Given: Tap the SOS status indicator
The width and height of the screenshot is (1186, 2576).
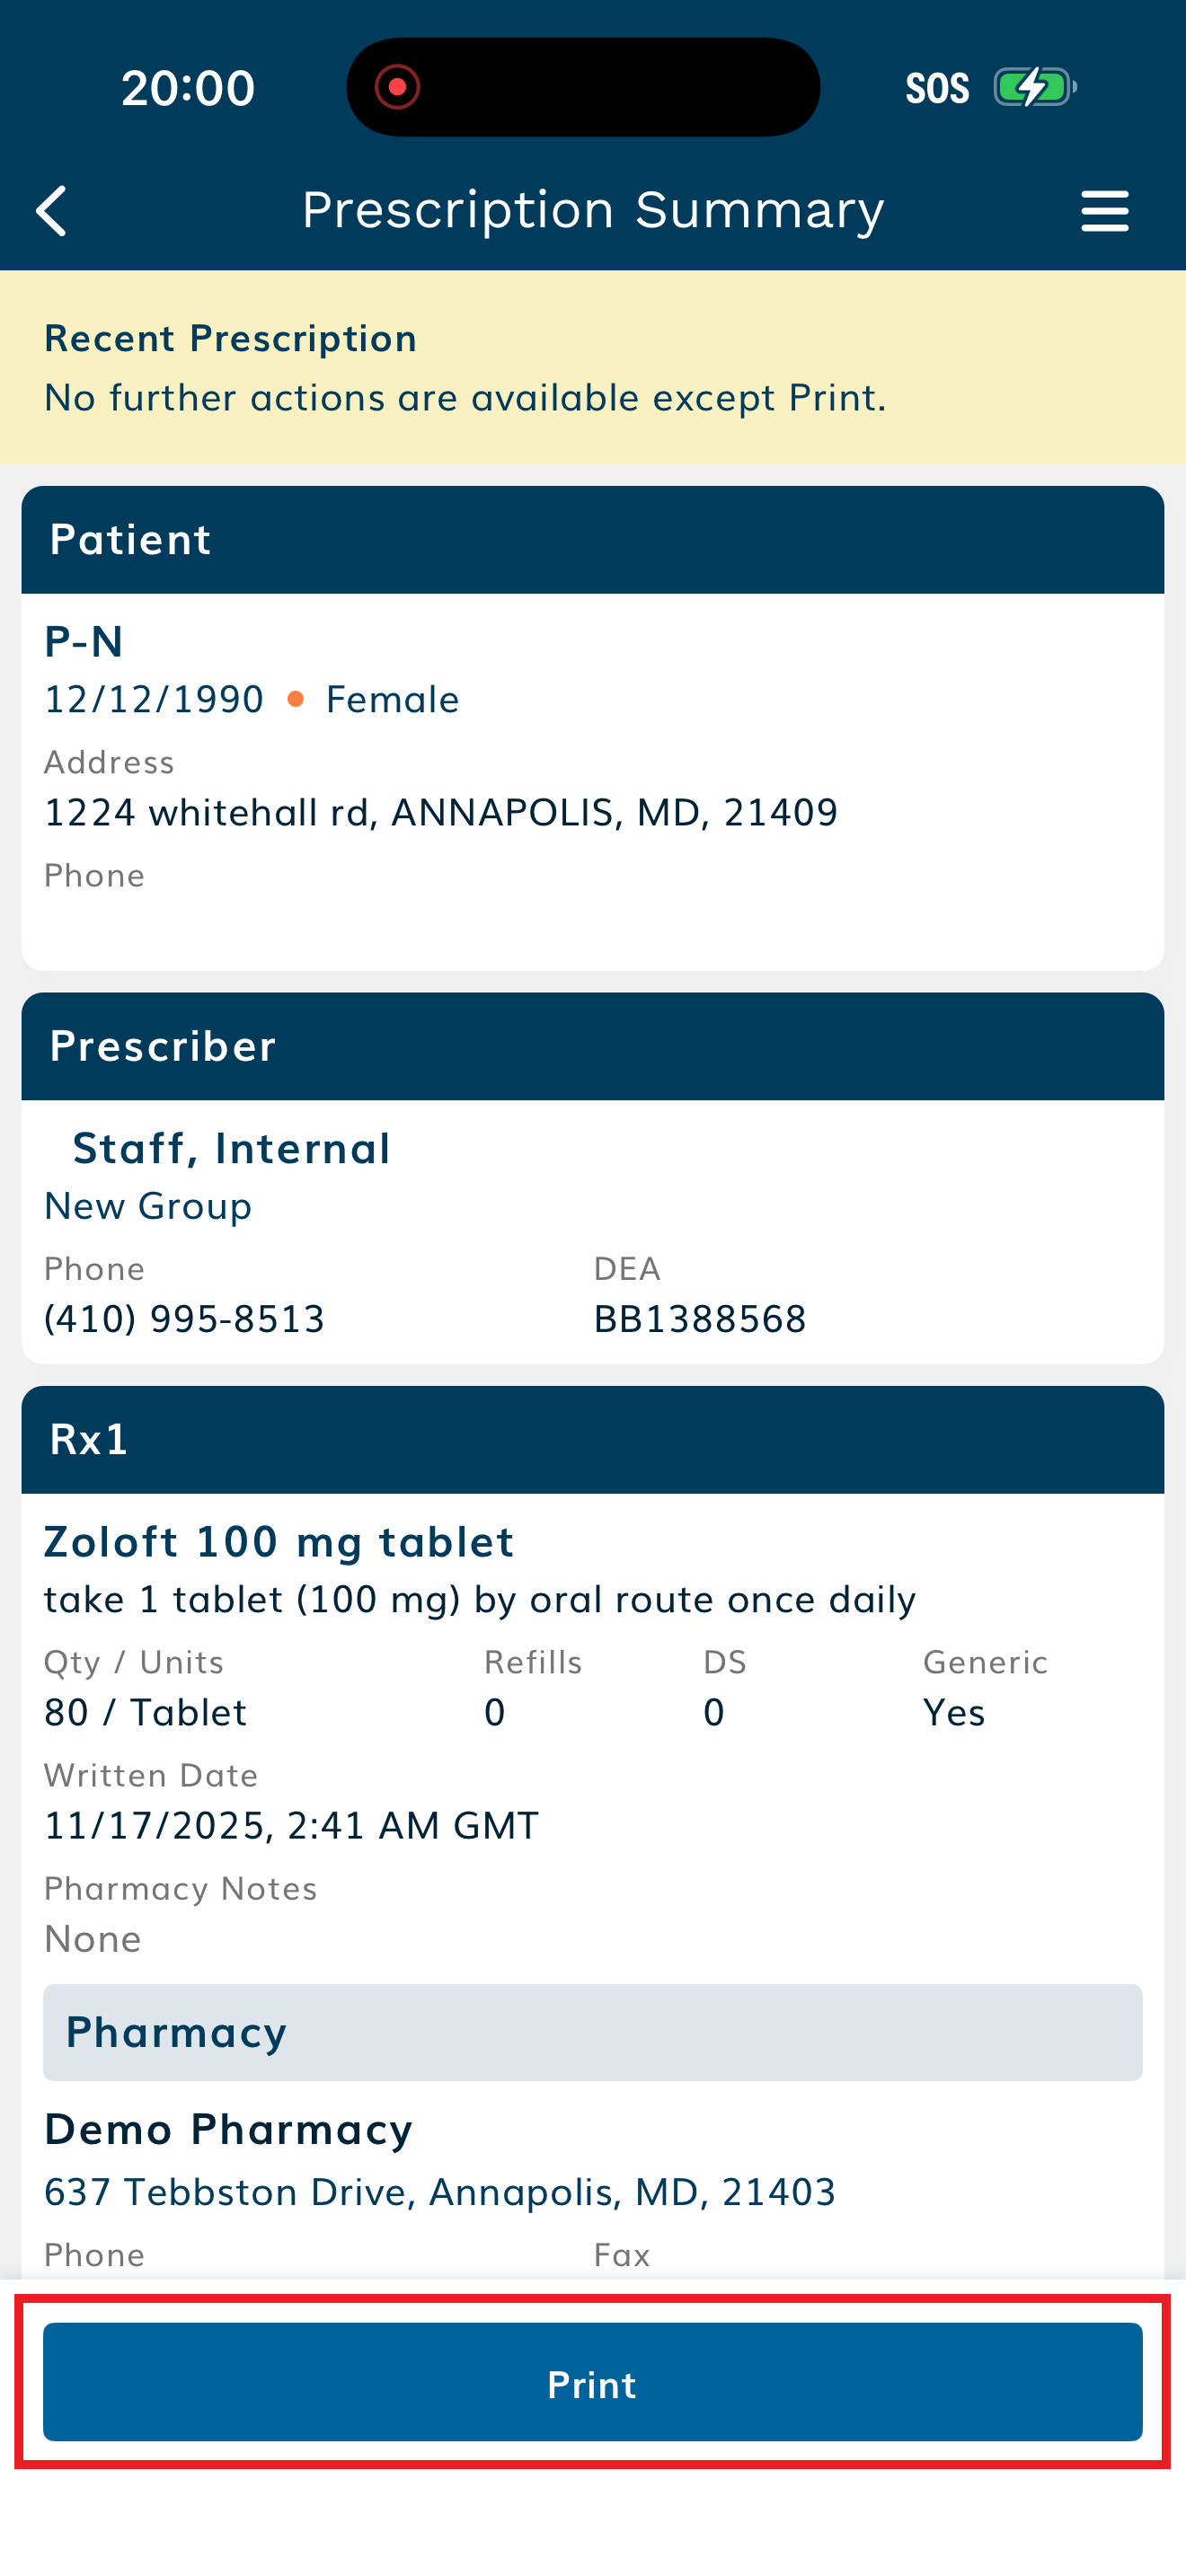Looking at the screenshot, I should [937, 88].
